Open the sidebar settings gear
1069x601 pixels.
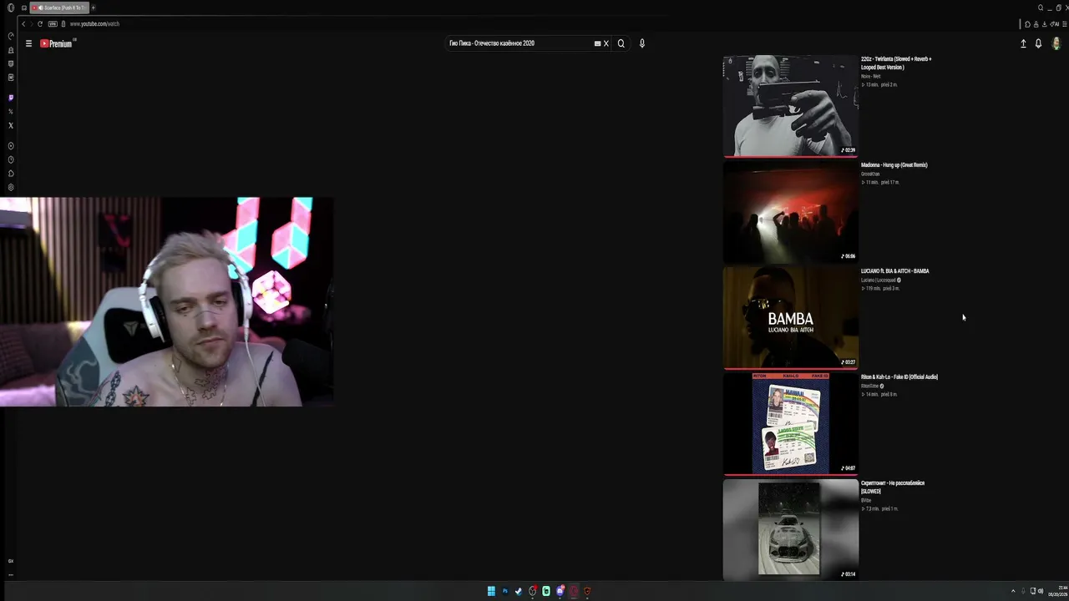point(11,187)
